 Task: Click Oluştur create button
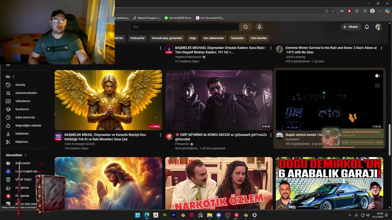(350, 27)
